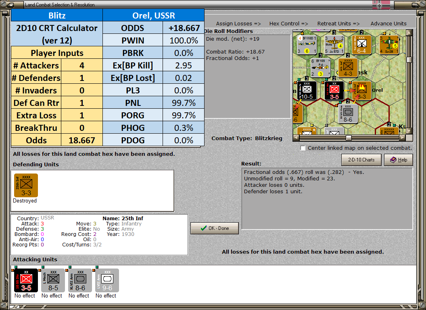Click map scroll up arrow

tap(409, 33)
